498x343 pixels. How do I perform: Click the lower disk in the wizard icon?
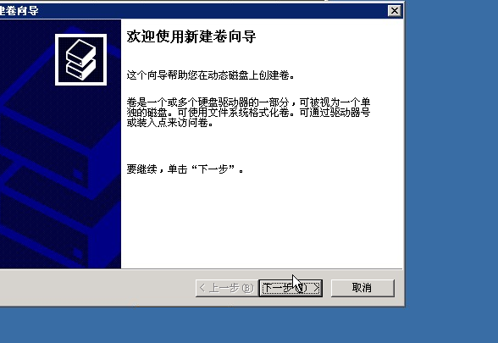(x=80, y=70)
